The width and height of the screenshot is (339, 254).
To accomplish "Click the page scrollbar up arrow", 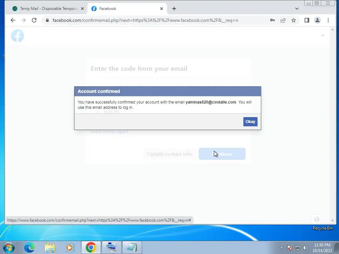I will pyautogui.click(x=332, y=29).
